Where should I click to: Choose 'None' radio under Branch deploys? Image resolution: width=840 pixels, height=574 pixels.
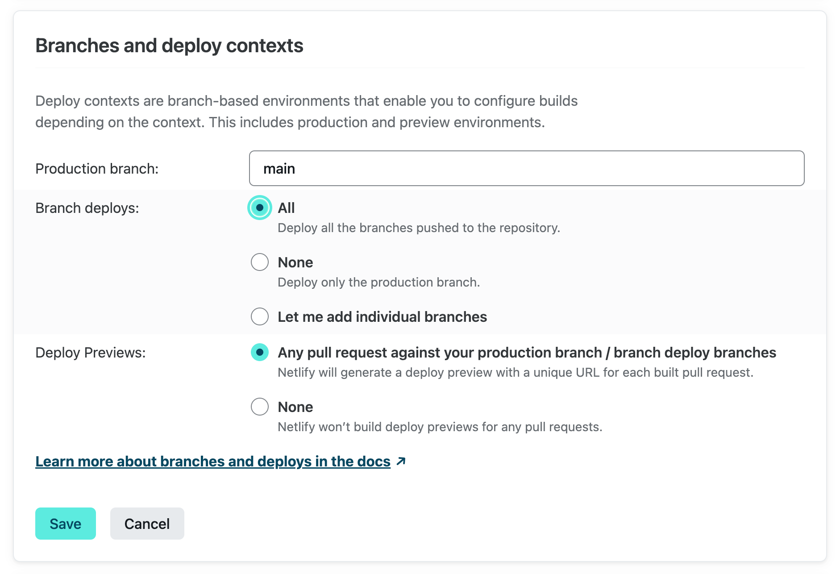[260, 262]
